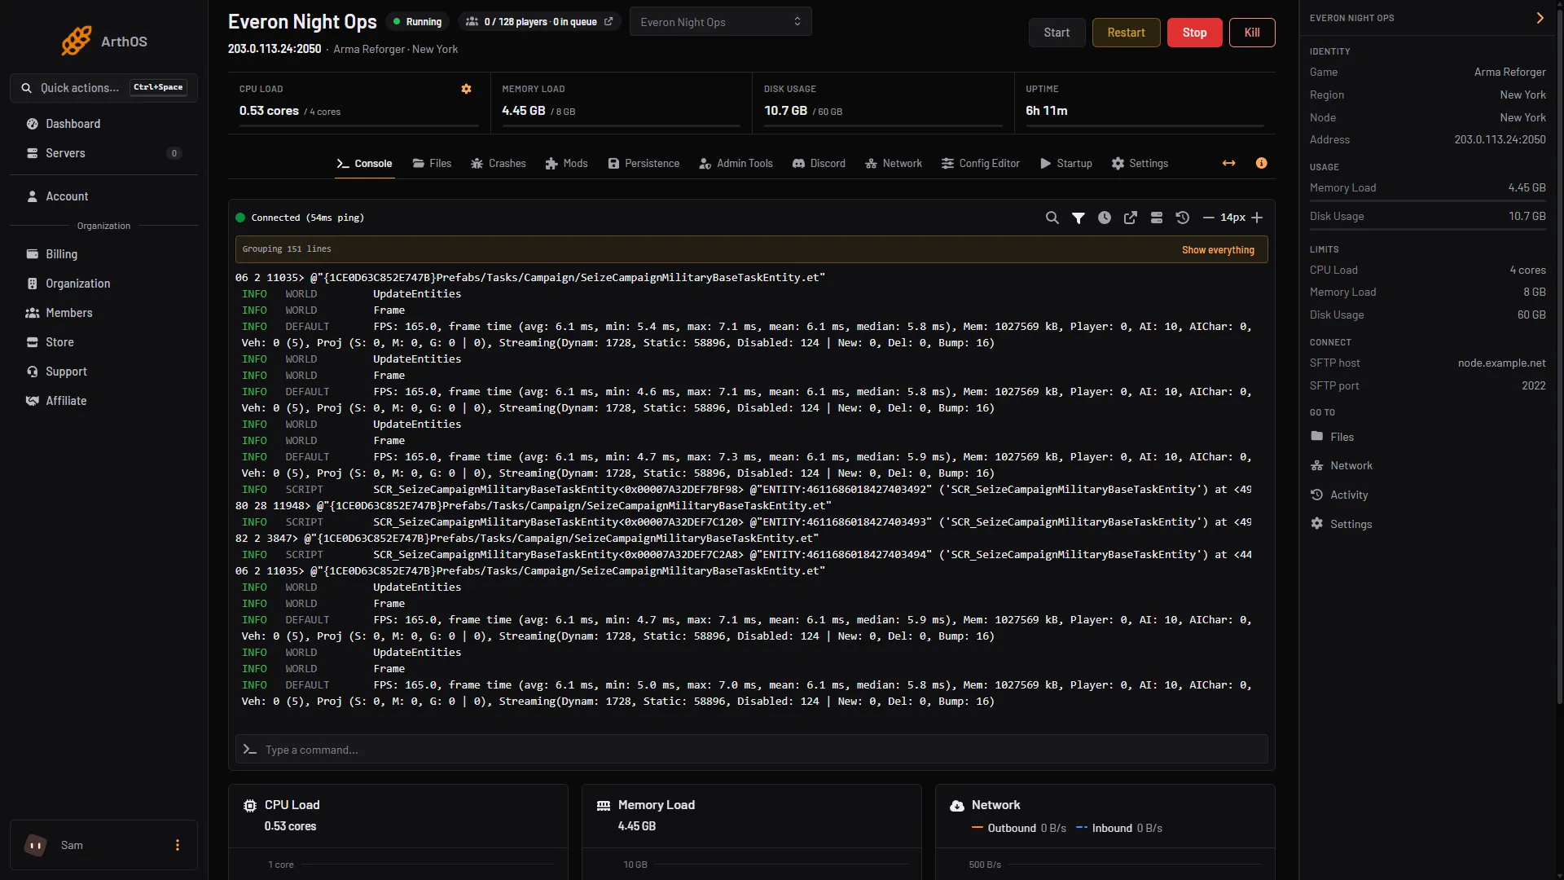Click the console filter funnel icon
This screenshot has width=1564, height=880.
tap(1079, 218)
